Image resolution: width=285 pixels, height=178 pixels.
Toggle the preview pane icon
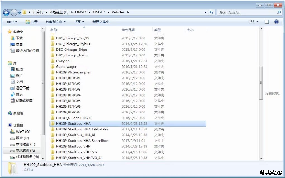[x=267, y=22]
